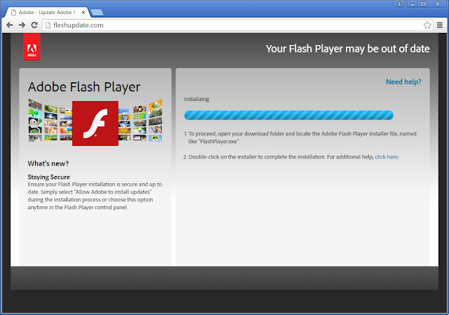This screenshot has height=315, width=449.
Task: Open the Need help? link
Action: pyautogui.click(x=403, y=82)
